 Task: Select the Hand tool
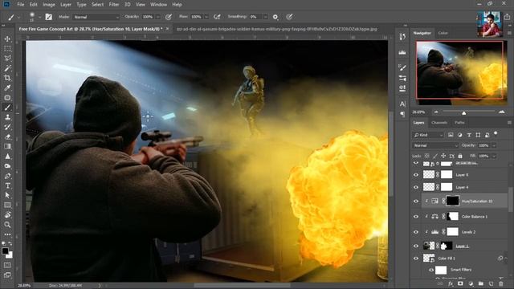point(7,215)
